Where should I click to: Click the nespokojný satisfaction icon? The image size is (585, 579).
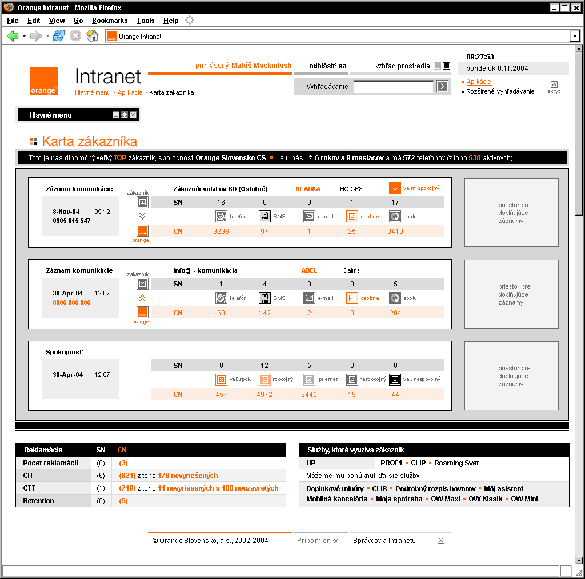352,380
